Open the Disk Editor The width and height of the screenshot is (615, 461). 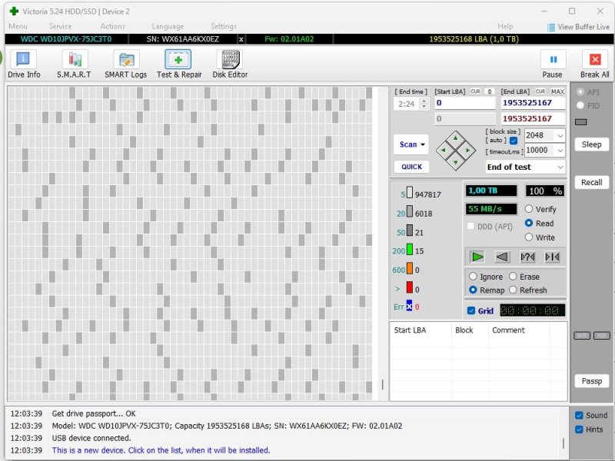pos(230,62)
